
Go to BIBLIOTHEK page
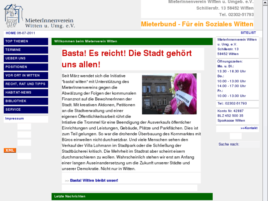pos(26,101)
